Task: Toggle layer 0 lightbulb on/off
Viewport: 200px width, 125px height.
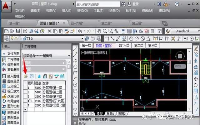Action: pyautogui.click(x=12, y=38)
